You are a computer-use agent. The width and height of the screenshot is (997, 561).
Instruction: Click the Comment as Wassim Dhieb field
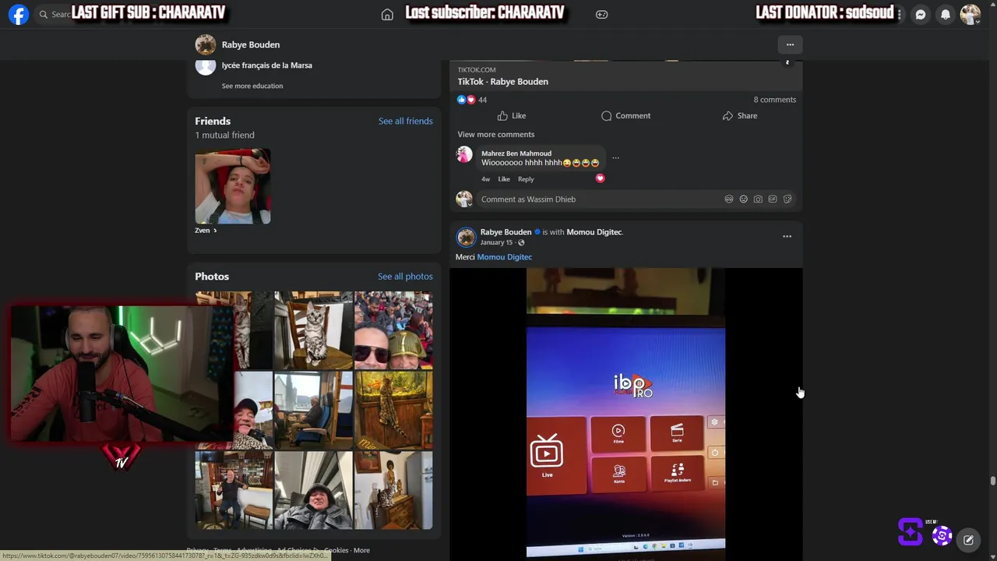[600, 199]
